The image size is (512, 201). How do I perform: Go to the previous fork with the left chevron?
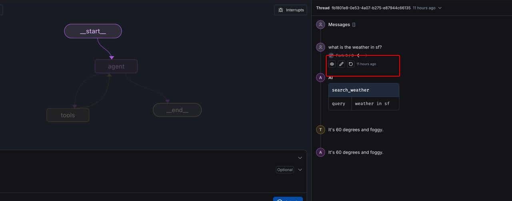tap(358, 55)
